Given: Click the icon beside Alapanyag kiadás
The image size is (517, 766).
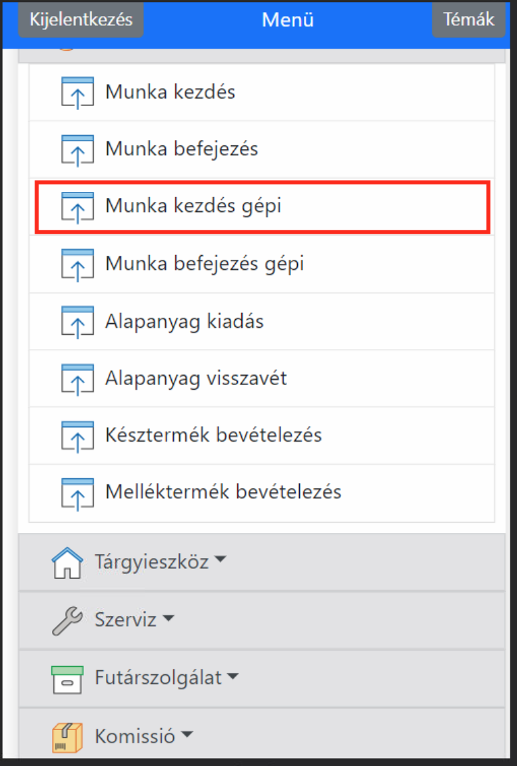Looking at the screenshot, I should 77,322.
